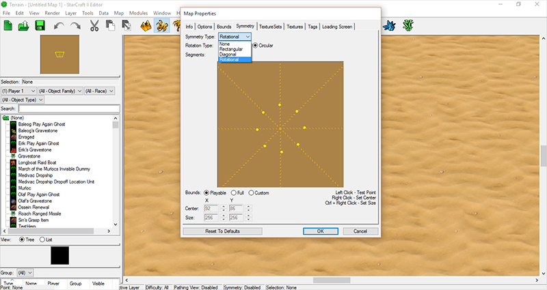Choose Diagonal symmetry type
This screenshot has width=547, height=290.
coord(228,55)
